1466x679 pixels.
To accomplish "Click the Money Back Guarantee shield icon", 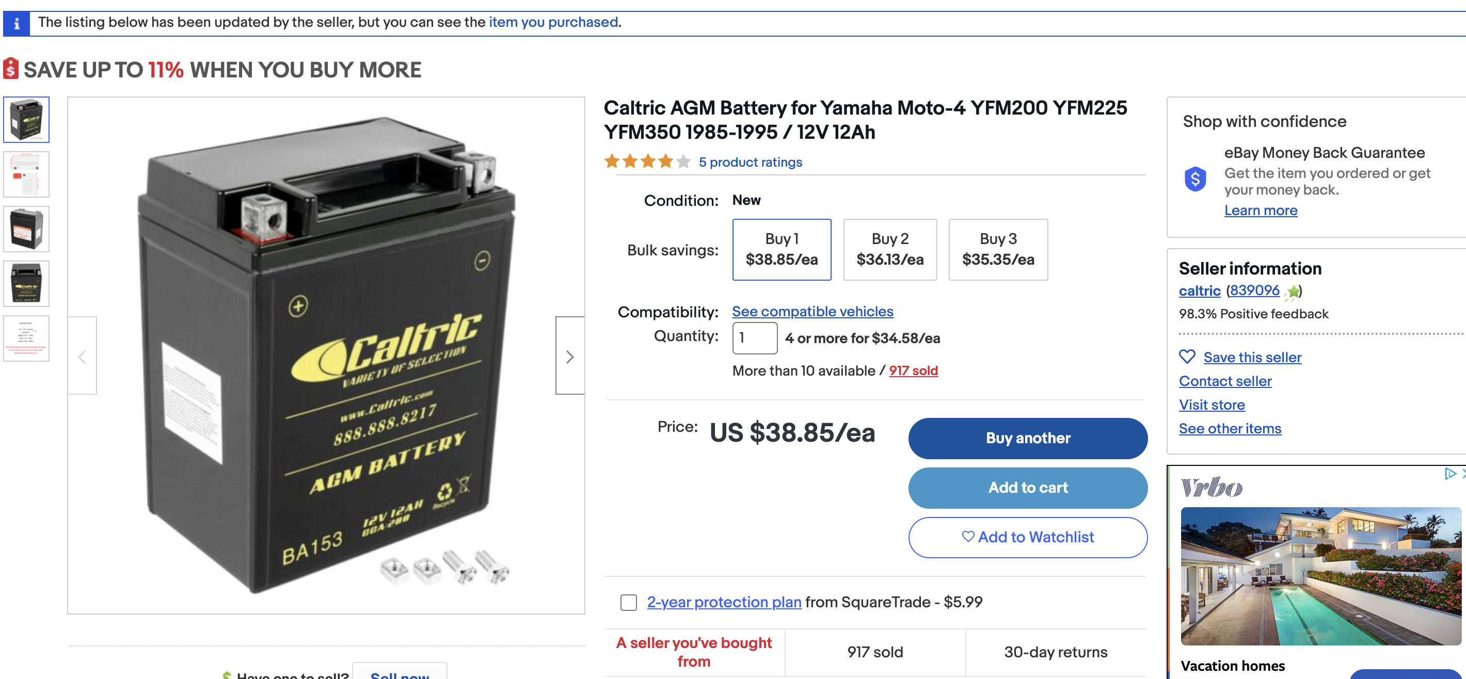I will [x=1194, y=179].
